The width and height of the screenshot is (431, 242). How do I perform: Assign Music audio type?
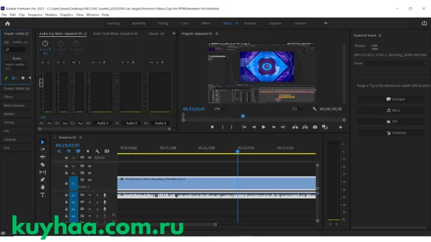390,111
